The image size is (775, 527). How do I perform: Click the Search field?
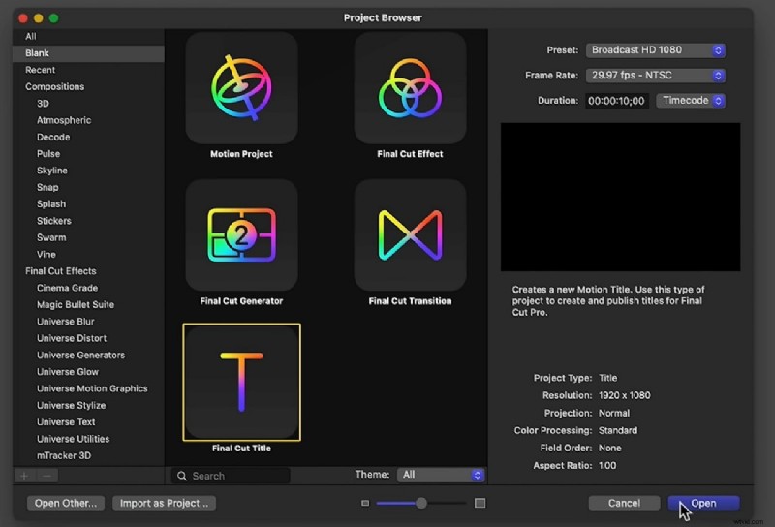click(x=231, y=476)
